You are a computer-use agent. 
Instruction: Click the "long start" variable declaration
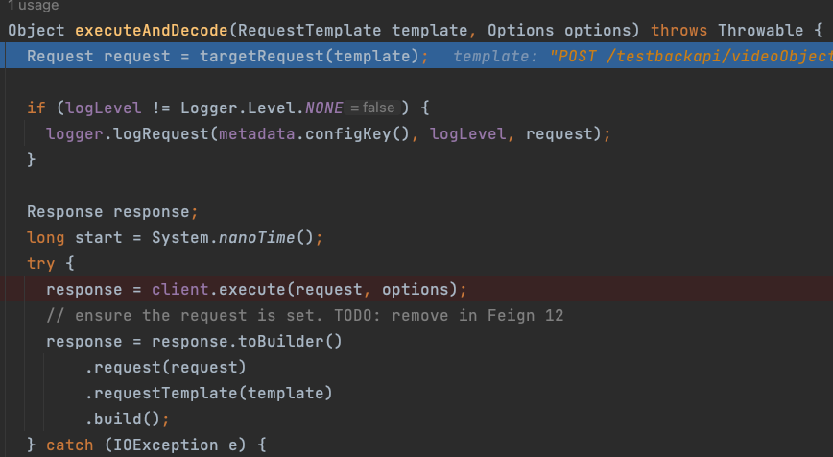coord(67,237)
